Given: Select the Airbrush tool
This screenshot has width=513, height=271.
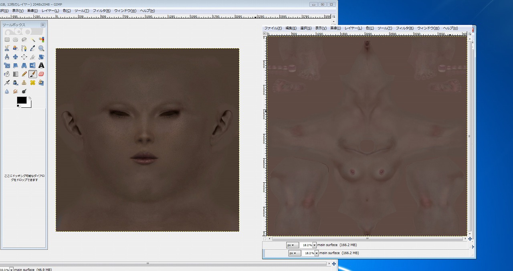Looking at the screenshot, I should [7, 83].
